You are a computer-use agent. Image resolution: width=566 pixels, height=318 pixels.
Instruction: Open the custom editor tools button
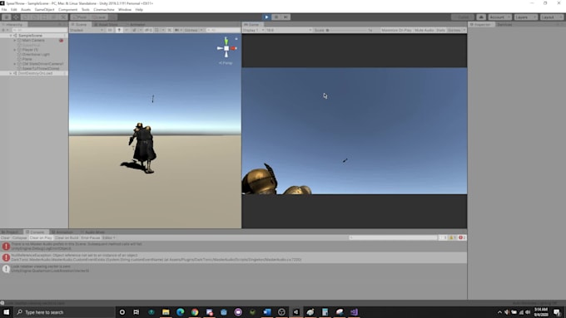(x=63, y=17)
